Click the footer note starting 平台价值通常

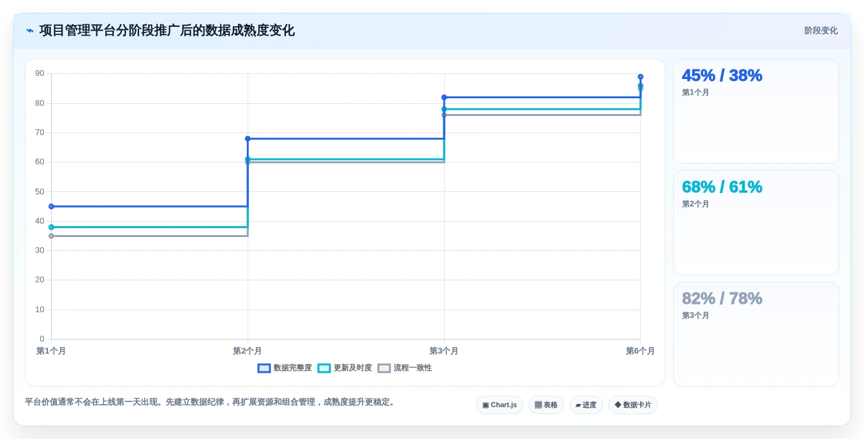pos(211,402)
